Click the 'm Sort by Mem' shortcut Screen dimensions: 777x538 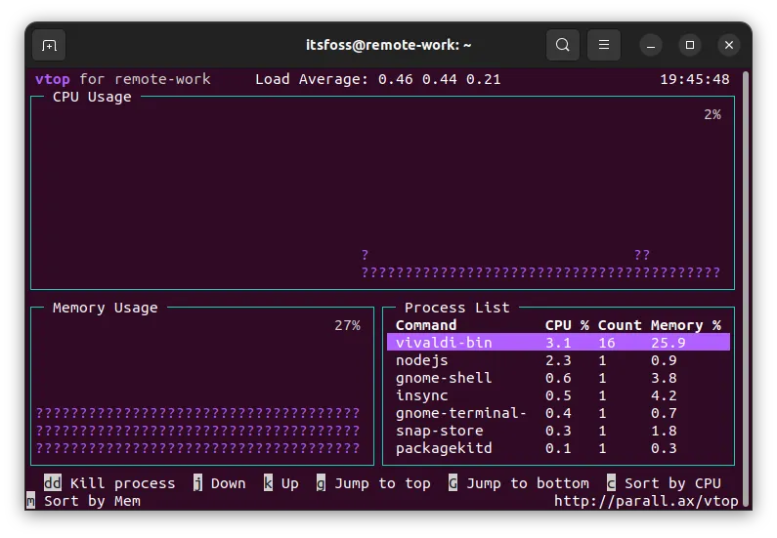pos(84,501)
